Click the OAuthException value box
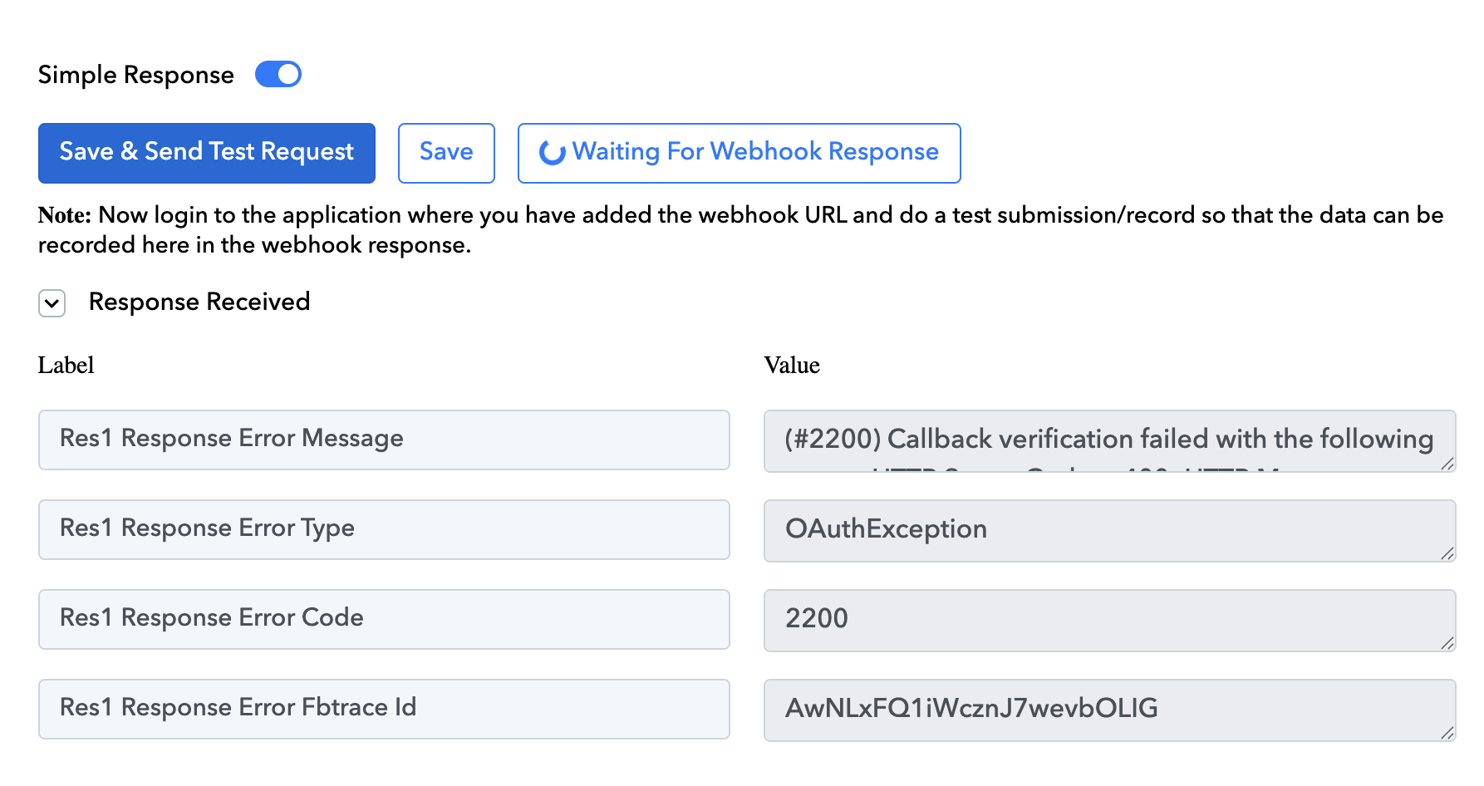This screenshot has width=1484, height=786. tap(1108, 530)
